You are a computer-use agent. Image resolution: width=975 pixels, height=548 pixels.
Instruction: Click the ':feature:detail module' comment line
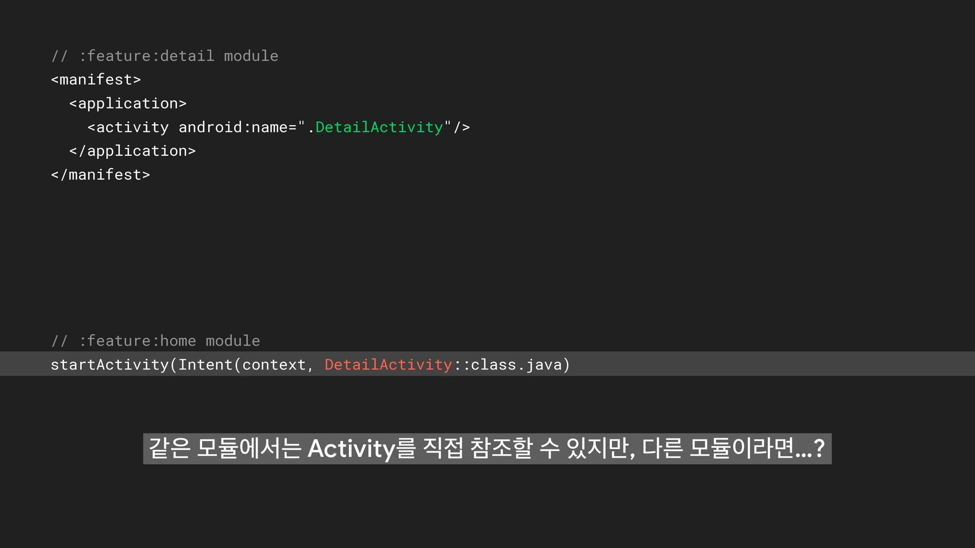point(165,56)
